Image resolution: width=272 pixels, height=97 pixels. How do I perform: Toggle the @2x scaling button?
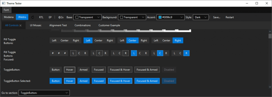(x=61, y=17)
